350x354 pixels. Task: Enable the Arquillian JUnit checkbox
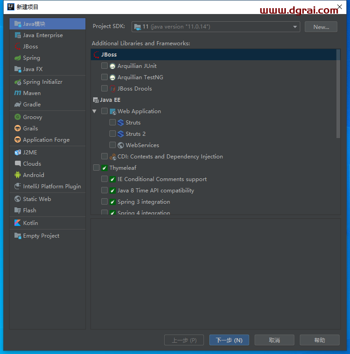pos(104,66)
